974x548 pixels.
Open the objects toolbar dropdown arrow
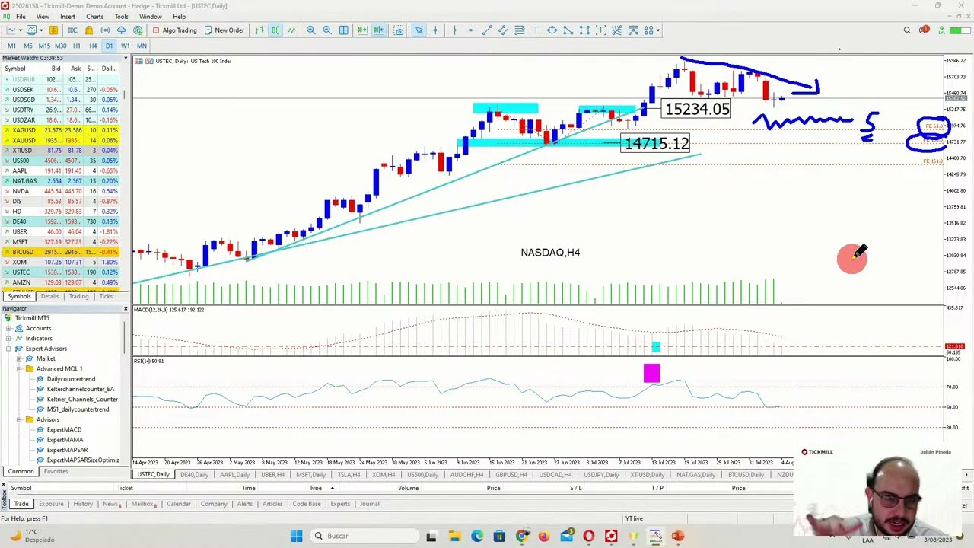658,30
